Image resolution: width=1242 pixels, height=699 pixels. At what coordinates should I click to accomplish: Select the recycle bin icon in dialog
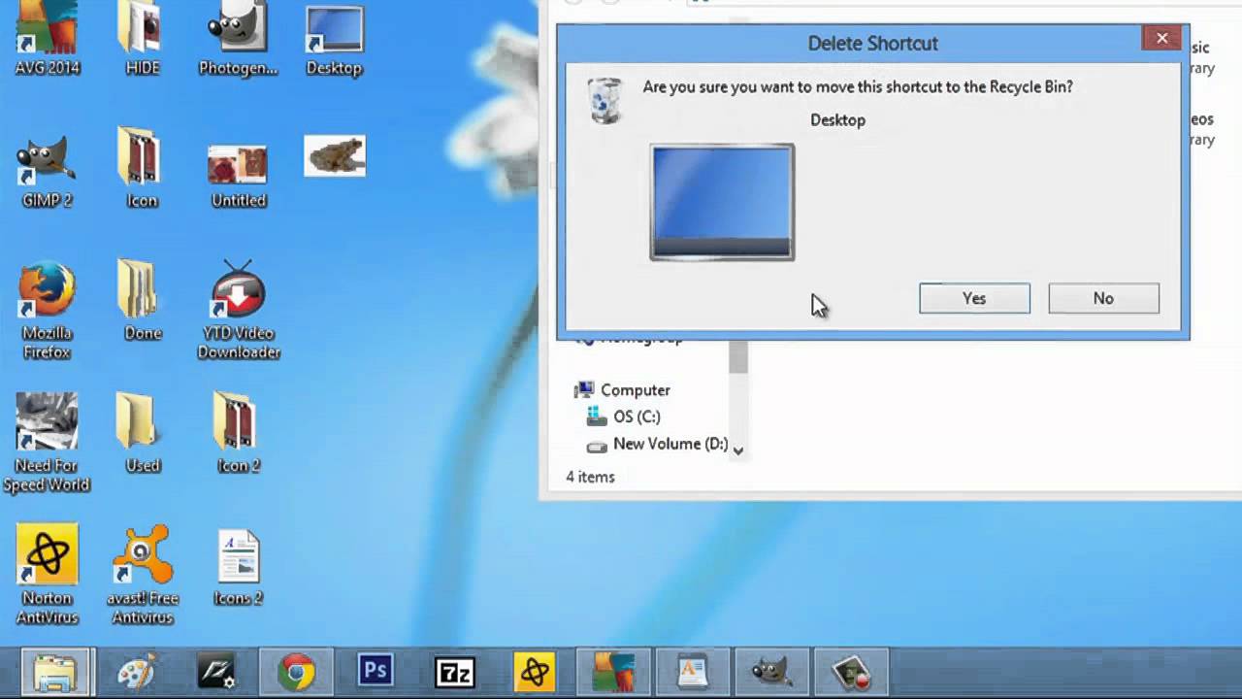605,99
